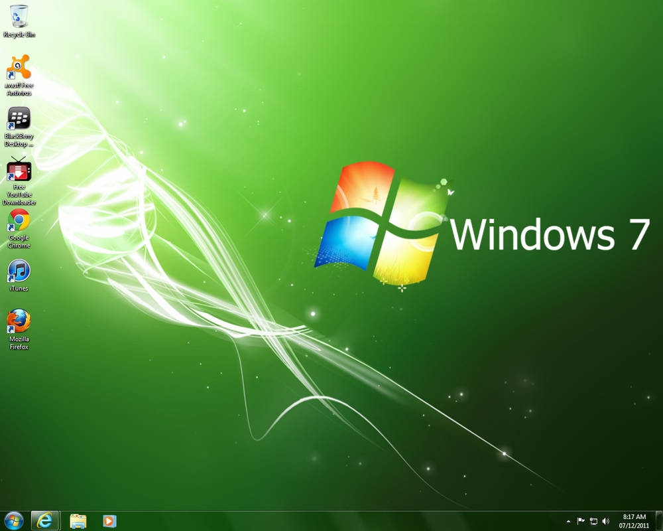Open the Start menu
Image resolution: width=663 pixels, height=531 pixels.
14,521
